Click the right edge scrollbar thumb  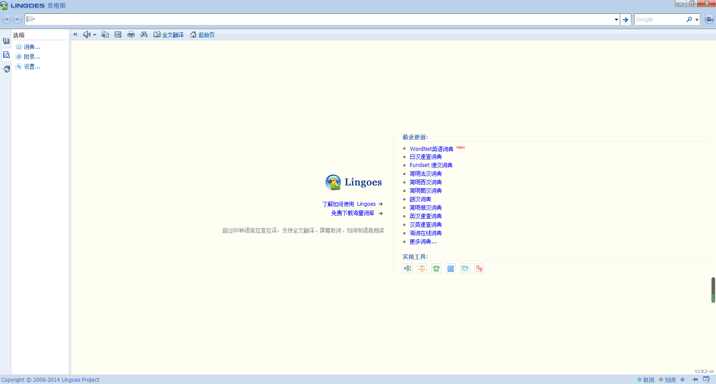click(713, 290)
